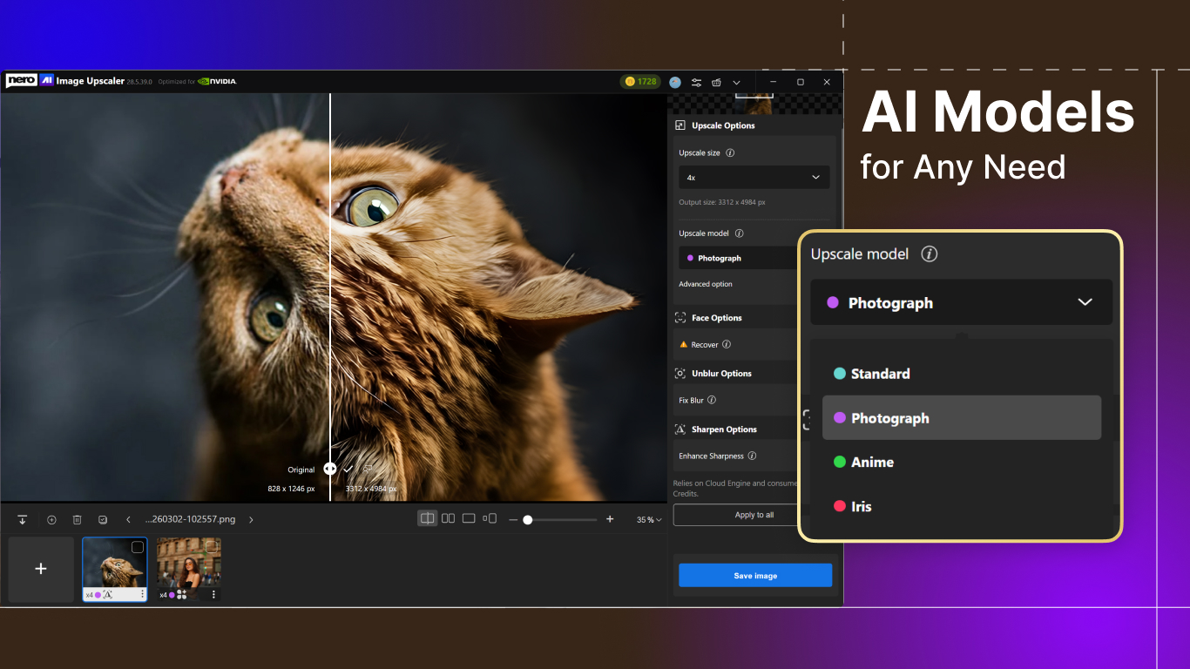Viewport: 1190px width, 669px height.
Task: Tick the checkbox on woman thumbnail
Action: coord(211,547)
